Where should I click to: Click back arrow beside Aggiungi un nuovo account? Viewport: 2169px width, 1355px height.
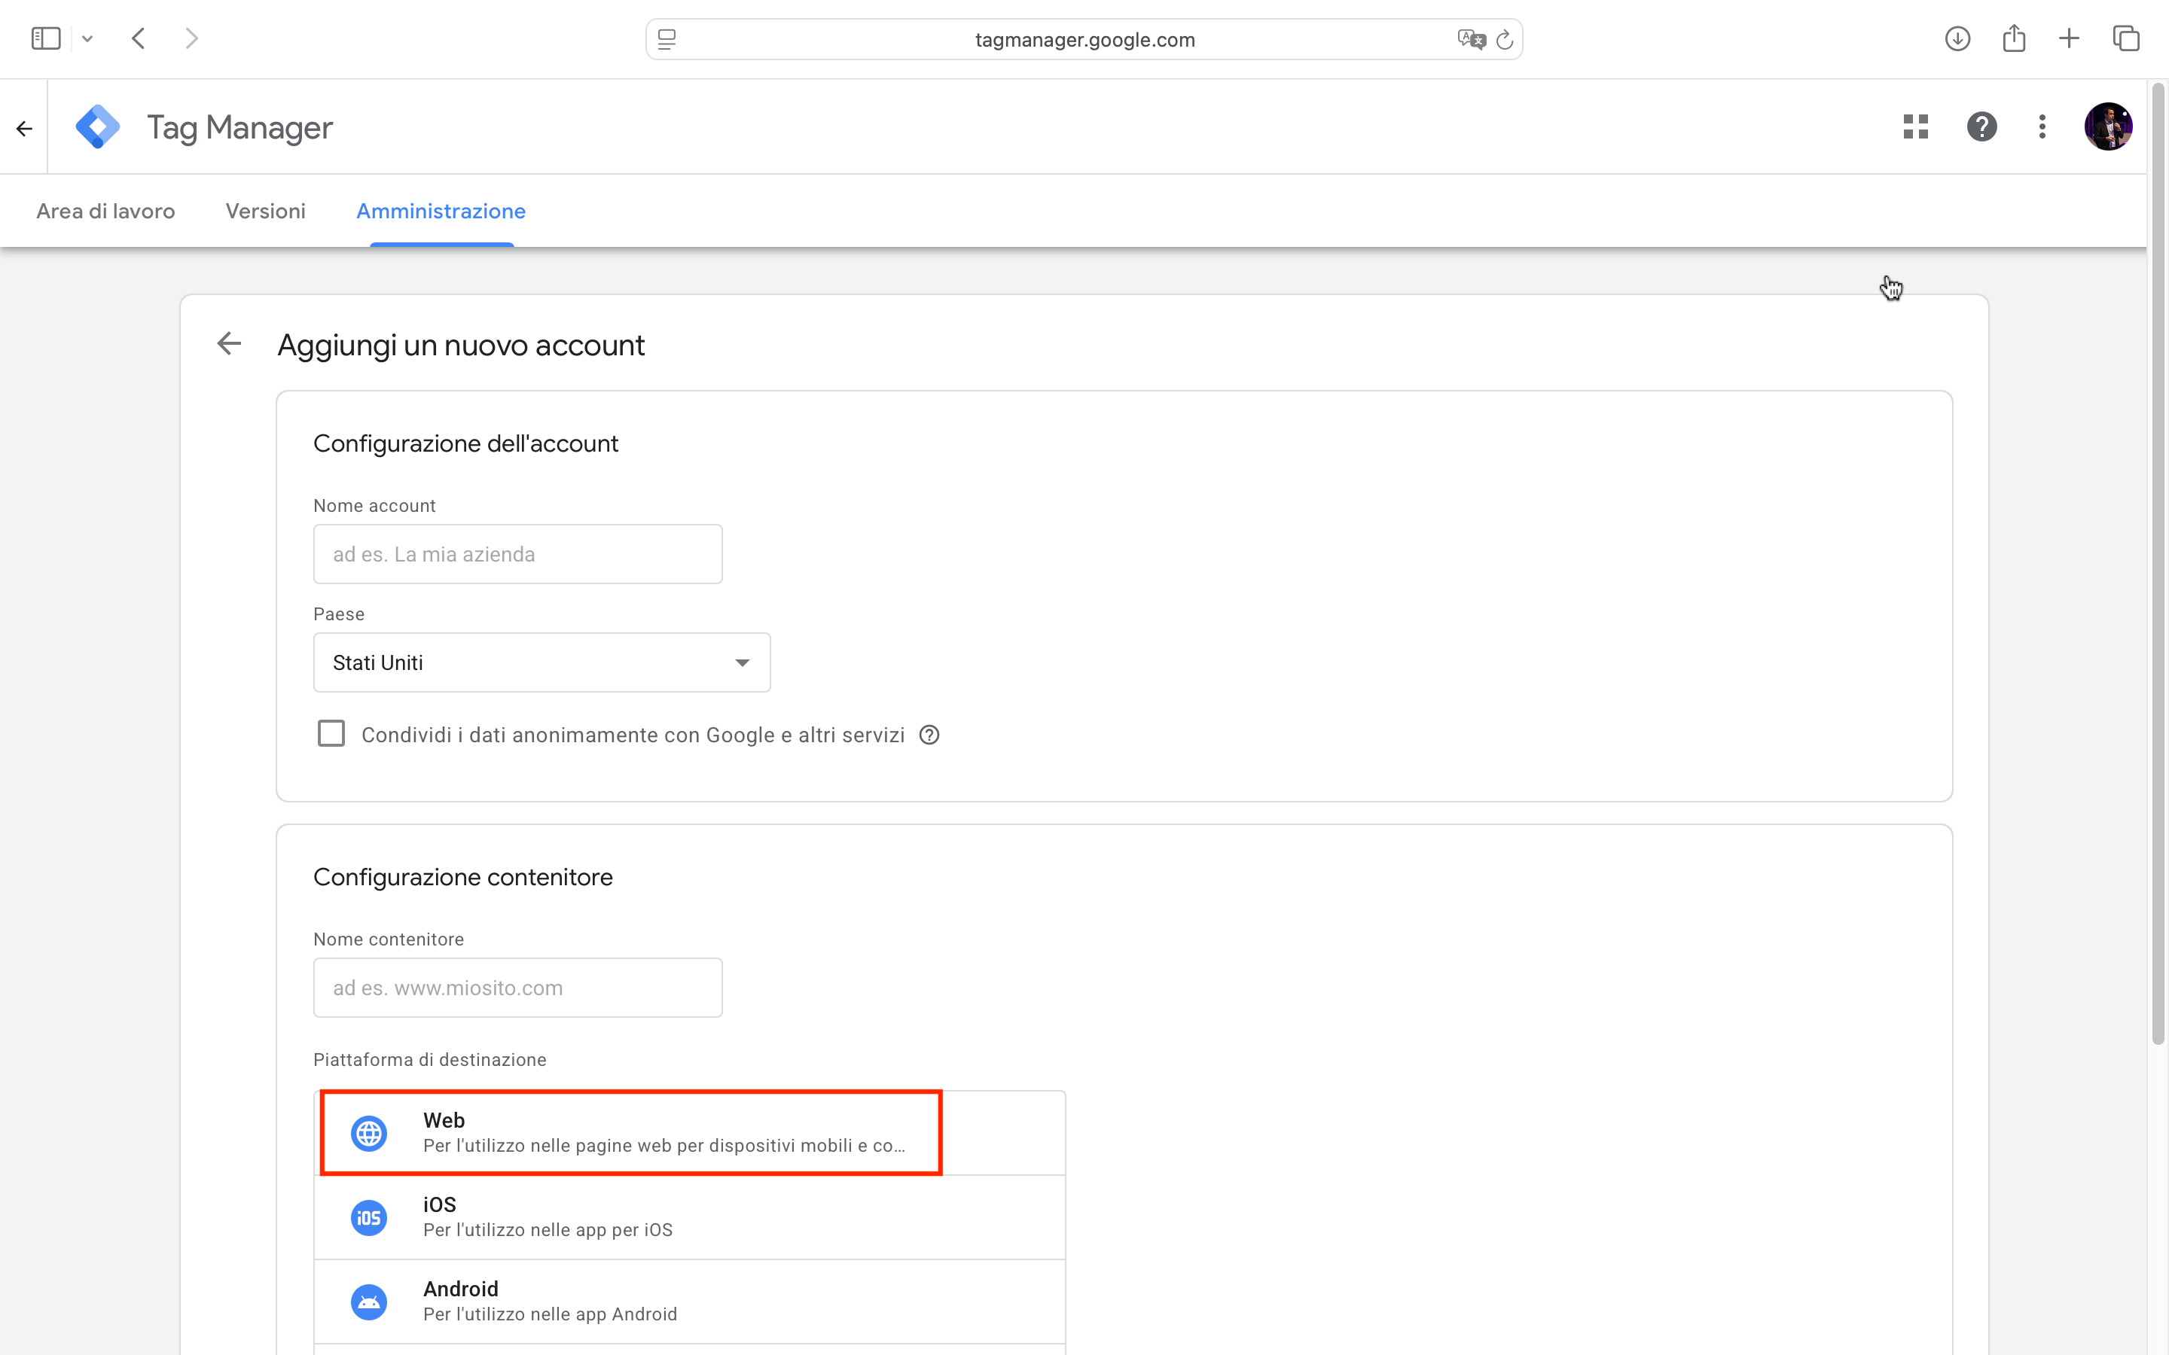tap(230, 344)
